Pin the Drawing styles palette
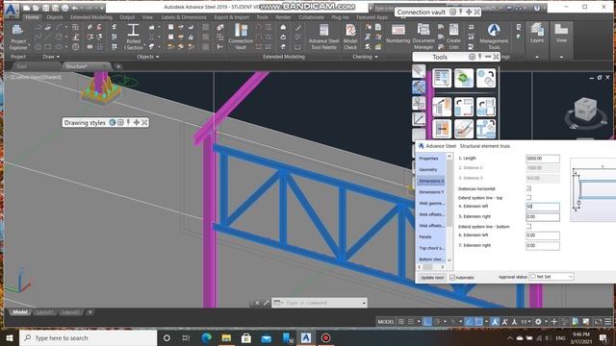The height and width of the screenshot is (346, 616). point(128,123)
